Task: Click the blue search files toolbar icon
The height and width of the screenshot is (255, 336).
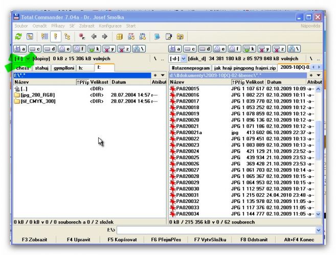Action: (x=157, y=37)
